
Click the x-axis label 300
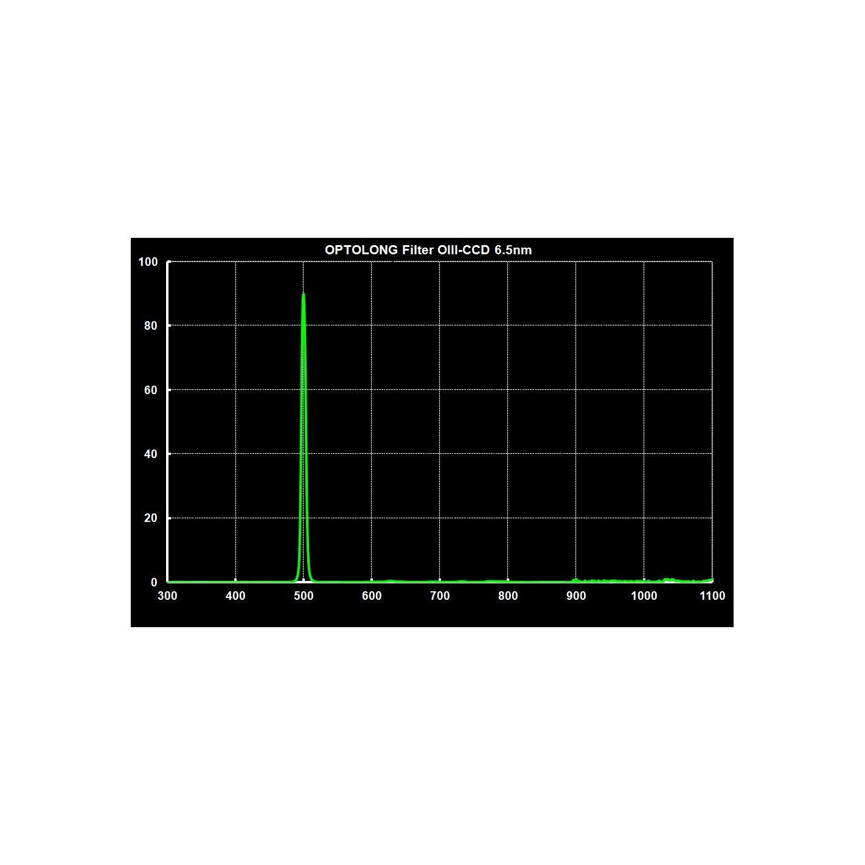(x=167, y=596)
